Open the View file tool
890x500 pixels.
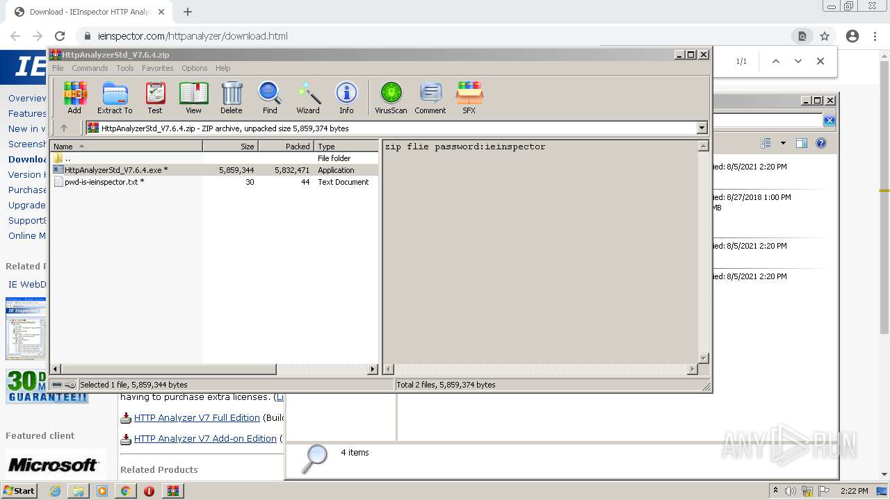pyautogui.click(x=193, y=97)
